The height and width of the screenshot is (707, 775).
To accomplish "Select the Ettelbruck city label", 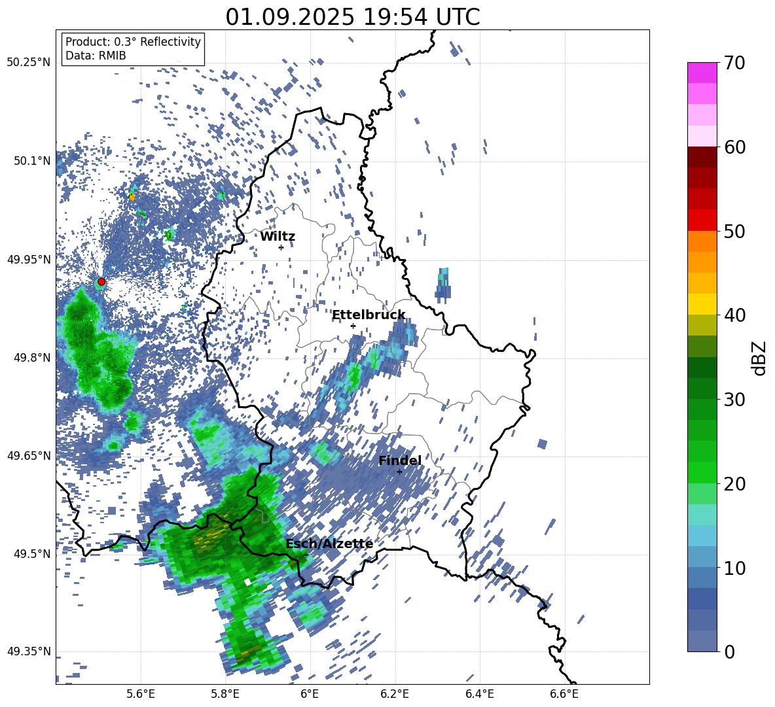I will (369, 315).
